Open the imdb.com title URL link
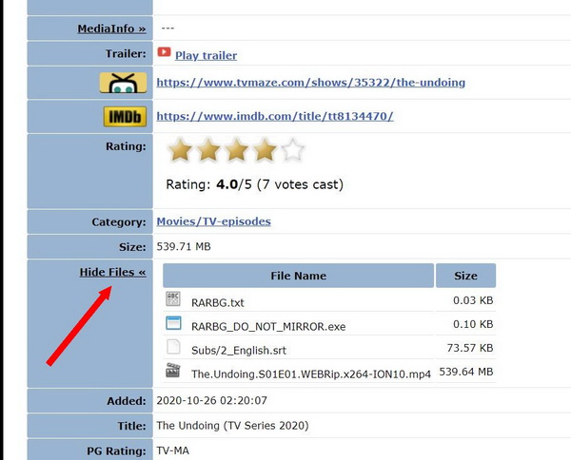Viewport: 571px width, 460px height. 274,117
